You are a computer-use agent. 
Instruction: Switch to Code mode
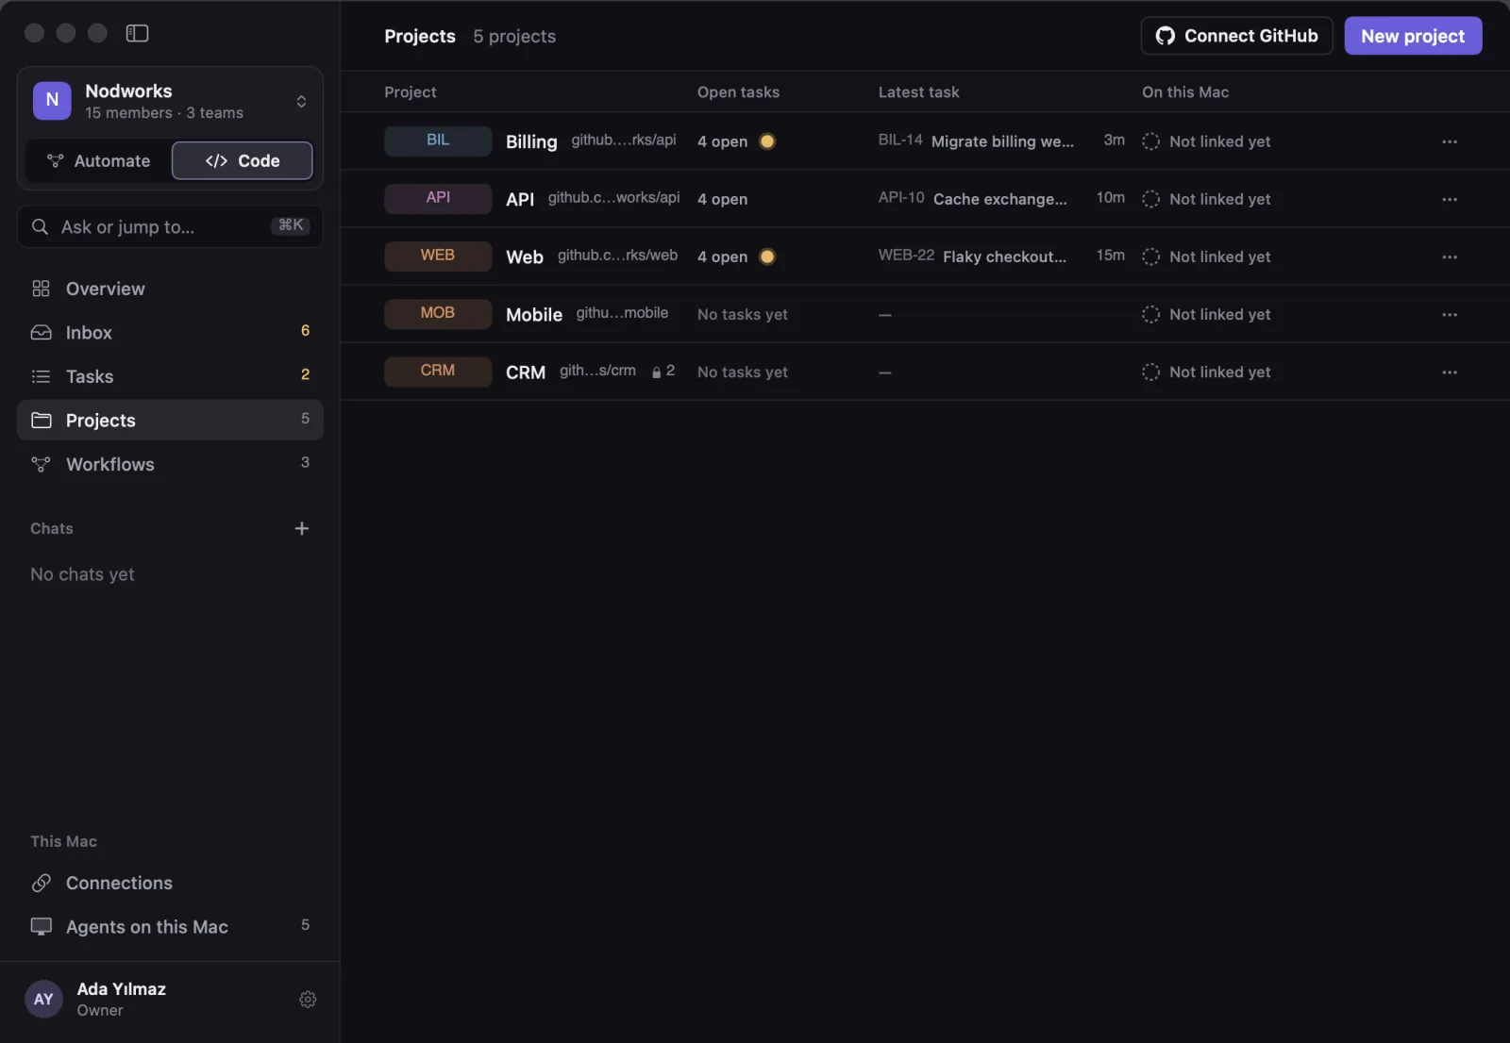pyautogui.click(x=243, y=160)
